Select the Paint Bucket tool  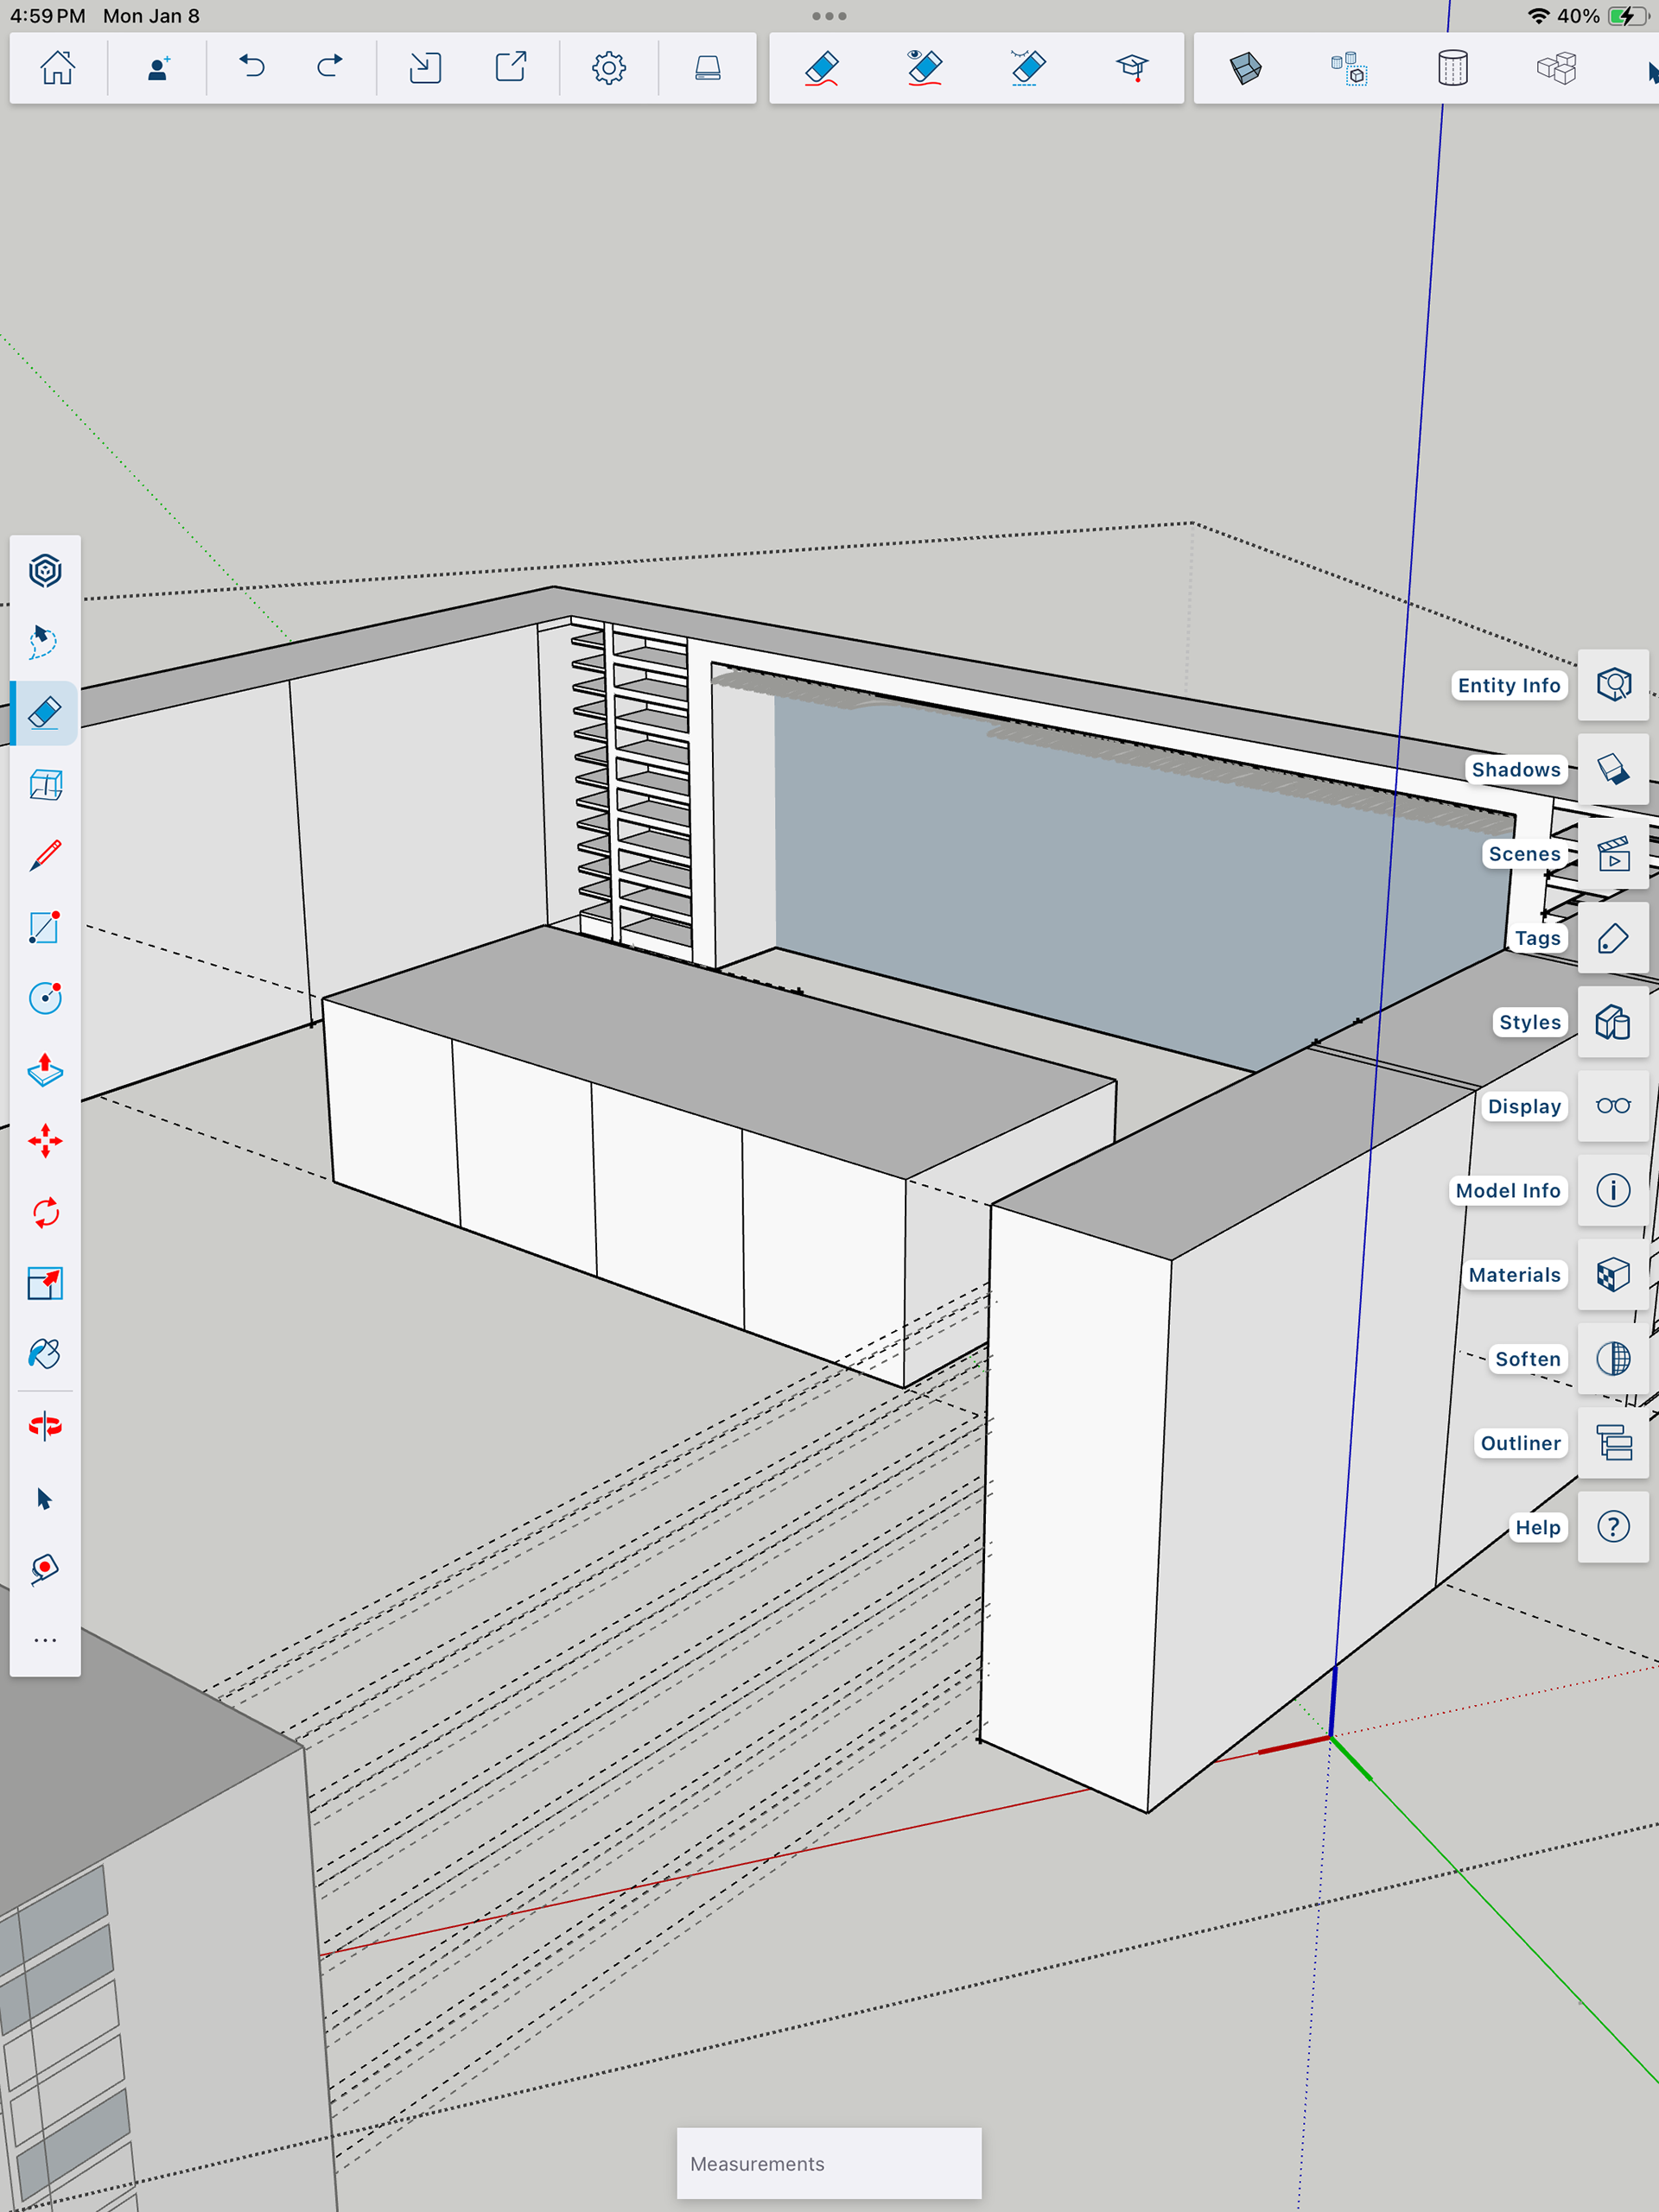45,1354
